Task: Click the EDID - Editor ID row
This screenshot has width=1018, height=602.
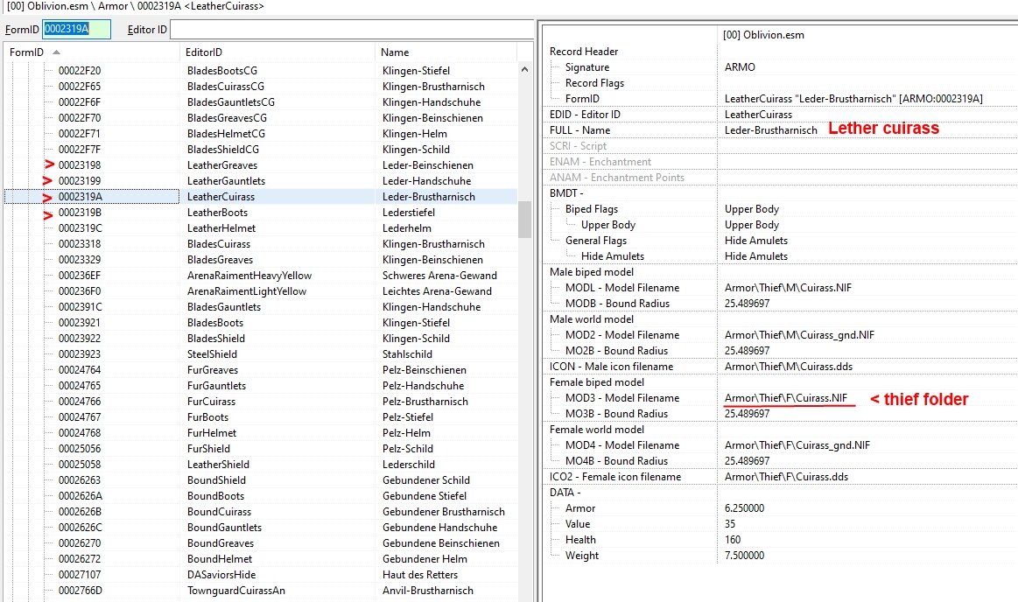Action: point(780,114)
